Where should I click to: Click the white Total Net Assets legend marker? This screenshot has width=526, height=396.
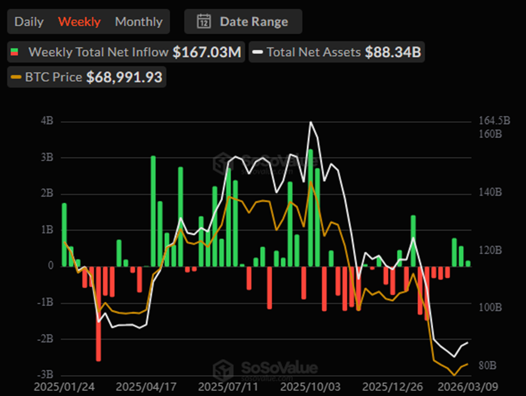click(258, 53)
